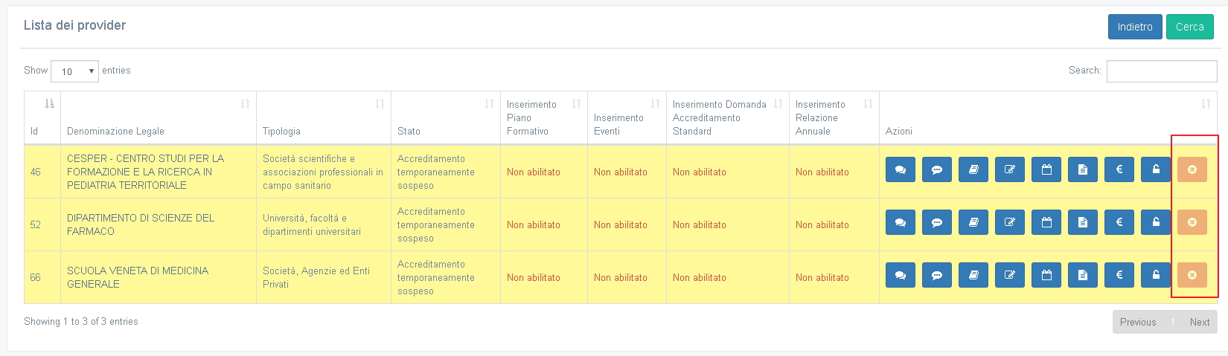Focus the Search input field
The image size is (1228, 356).
point(1162,71)
